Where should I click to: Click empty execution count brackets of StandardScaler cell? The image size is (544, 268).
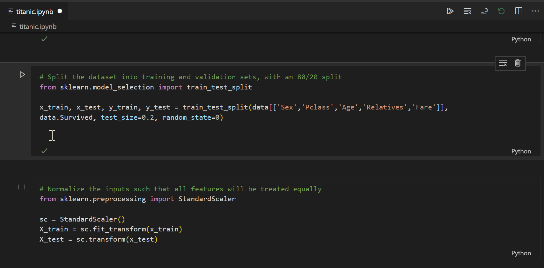click(21, 187)
